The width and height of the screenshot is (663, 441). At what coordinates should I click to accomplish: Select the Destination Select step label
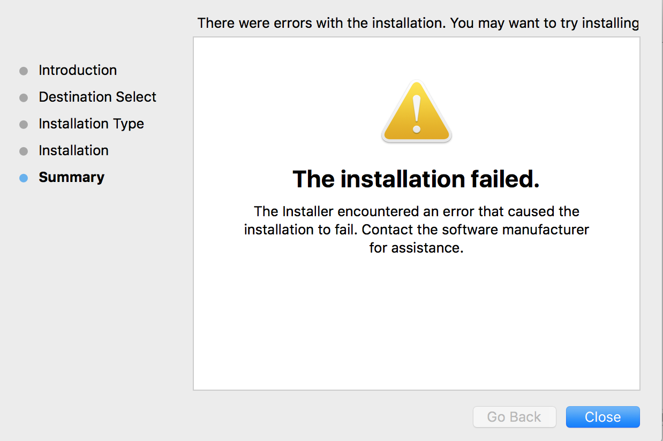97,97
